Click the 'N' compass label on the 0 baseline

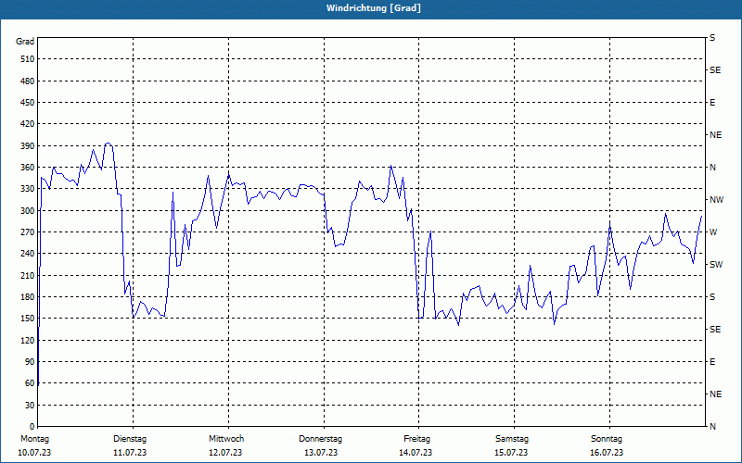click(713, 427)
